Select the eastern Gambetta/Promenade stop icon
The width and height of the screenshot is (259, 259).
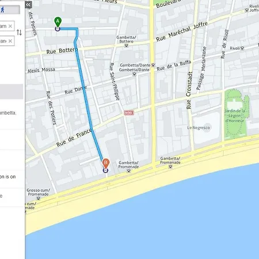pyautogui.click(x=170, y=166)
